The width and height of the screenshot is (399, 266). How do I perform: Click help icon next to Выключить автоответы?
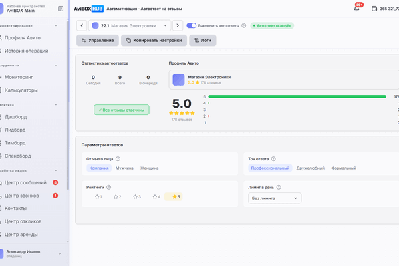tap(244, 25)
